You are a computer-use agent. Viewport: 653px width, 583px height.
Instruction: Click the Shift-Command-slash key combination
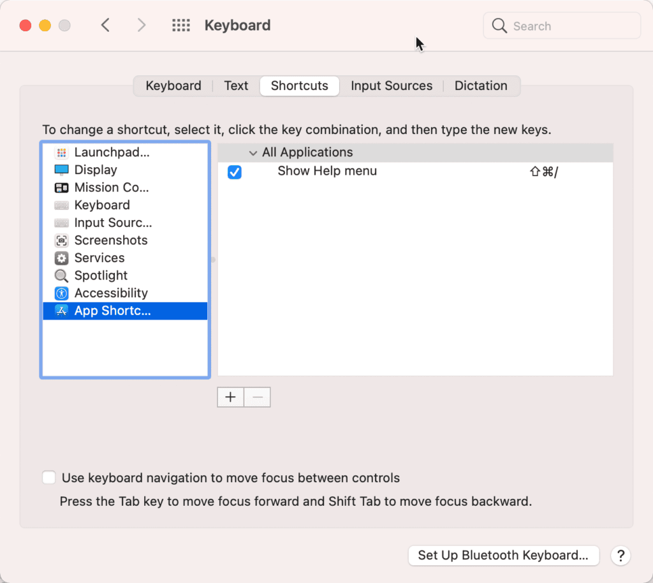[x=544, y=172]
